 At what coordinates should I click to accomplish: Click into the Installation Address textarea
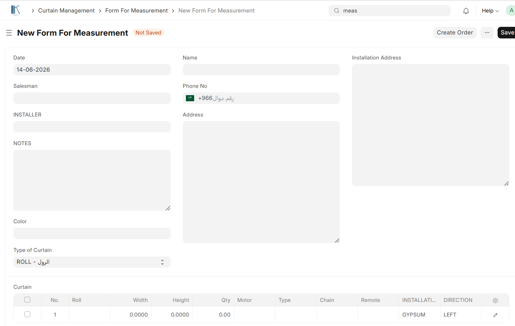[430, 125]
